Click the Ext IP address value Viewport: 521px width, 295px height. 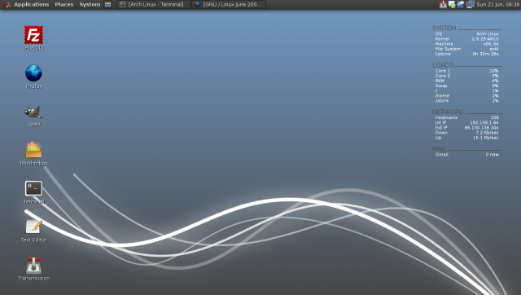pos(481,128)
